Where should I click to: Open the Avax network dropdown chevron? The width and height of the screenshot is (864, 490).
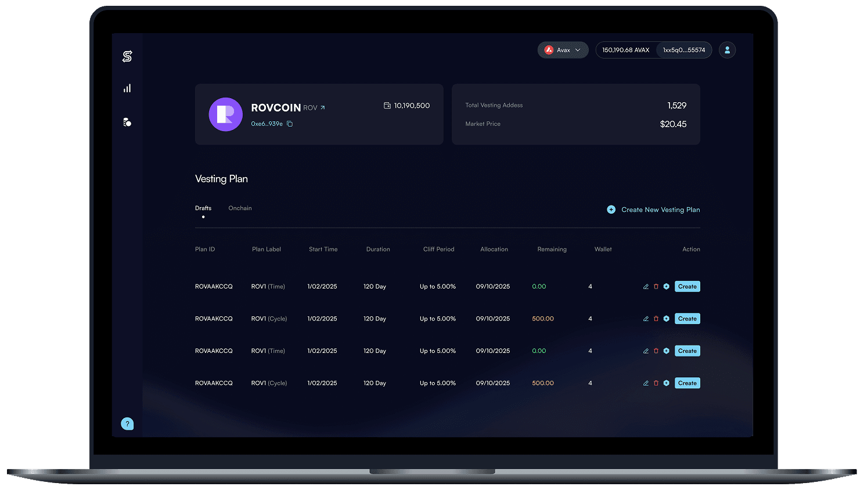(578, 50)
